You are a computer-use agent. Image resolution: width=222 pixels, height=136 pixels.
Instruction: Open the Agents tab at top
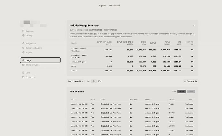(x=102, y=5)
